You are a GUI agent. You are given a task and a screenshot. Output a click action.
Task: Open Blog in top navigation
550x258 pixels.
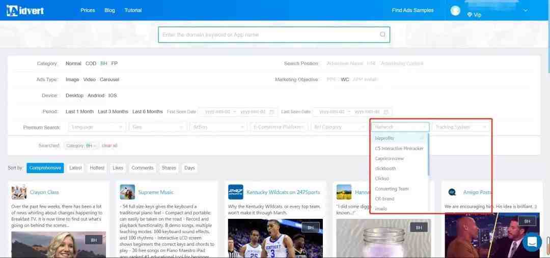tap(109, 11)
